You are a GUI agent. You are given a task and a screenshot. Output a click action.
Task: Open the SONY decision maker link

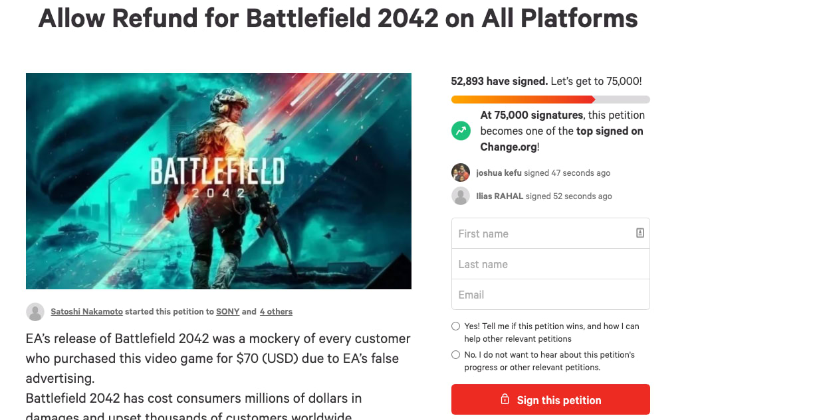(227, 311)
